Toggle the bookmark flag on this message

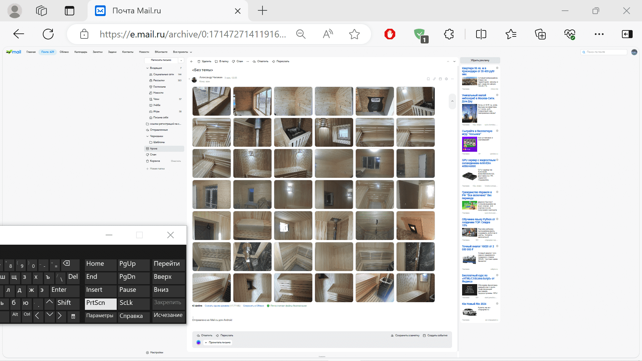[x=428, y=79]
